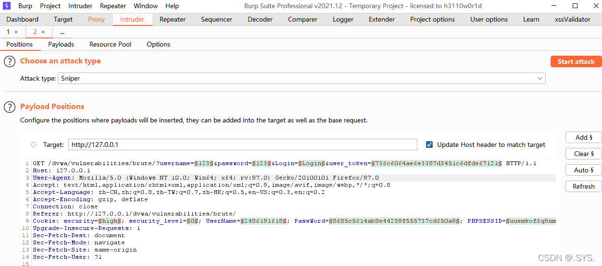Open help for Choose an attack type

(10, 61)
